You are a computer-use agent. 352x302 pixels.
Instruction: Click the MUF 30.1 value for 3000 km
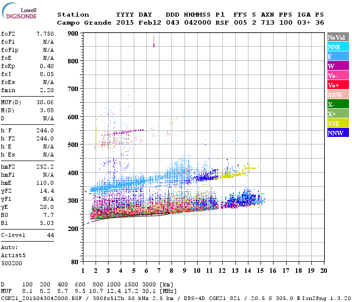(x=149, y=291)
